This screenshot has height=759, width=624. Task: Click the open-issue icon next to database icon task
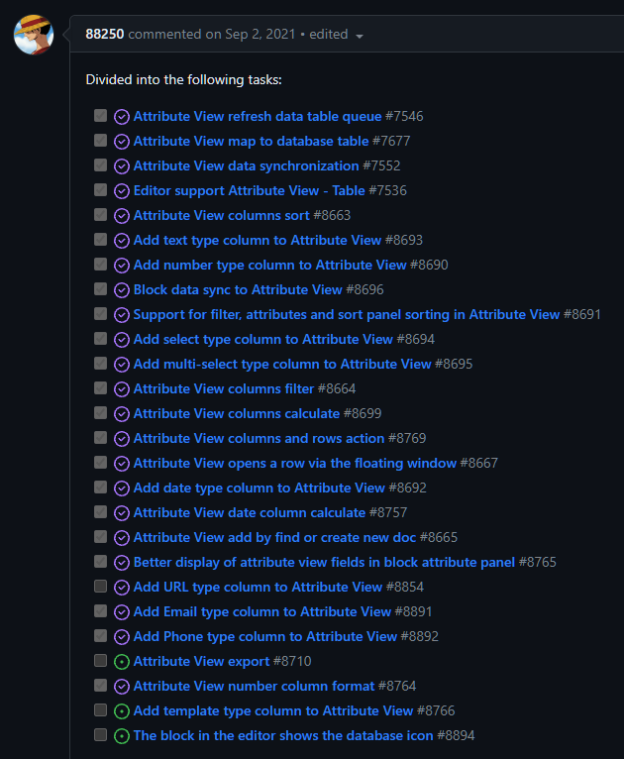pyautogui.click(x=122, y=735)
